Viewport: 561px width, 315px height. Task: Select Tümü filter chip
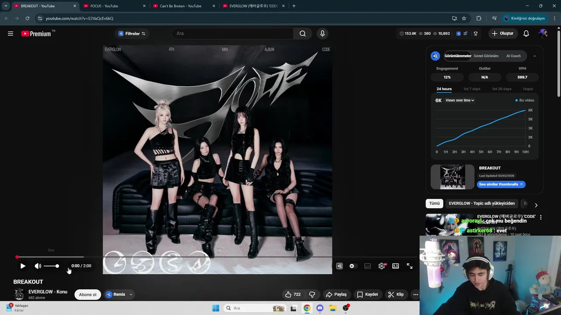(434, 203)
